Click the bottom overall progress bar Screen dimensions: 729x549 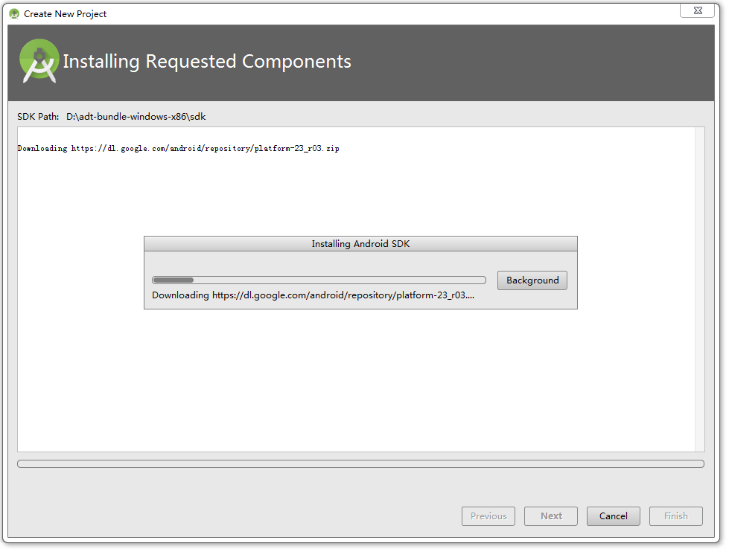[x=361, y=464]
